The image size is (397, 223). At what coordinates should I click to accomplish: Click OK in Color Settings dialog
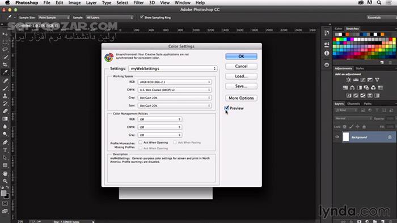click(241, 56)
